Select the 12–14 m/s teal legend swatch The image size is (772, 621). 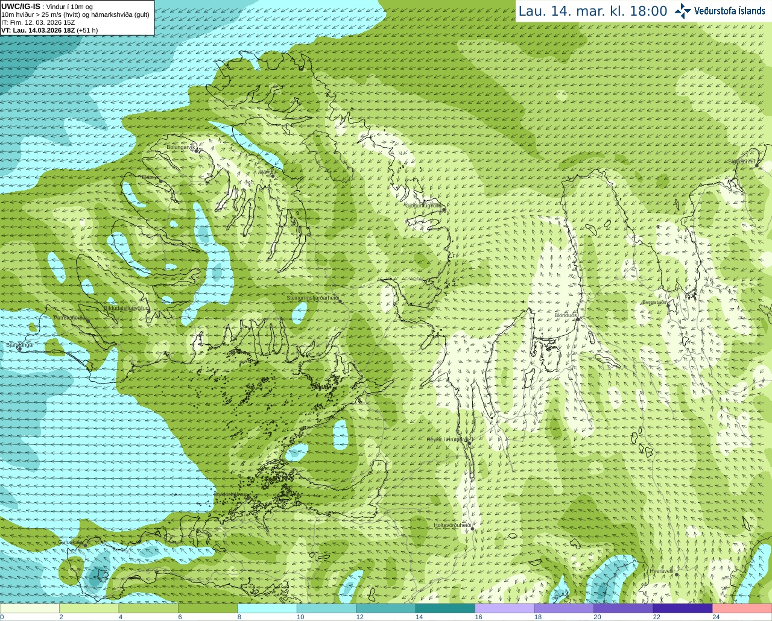386,608
